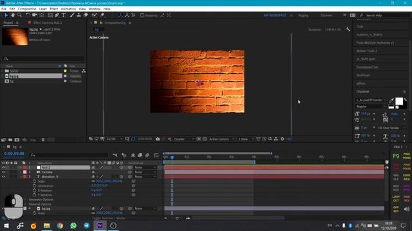Open the Composition menu
The height and width of the screenshot is (231, 412).
27,9
